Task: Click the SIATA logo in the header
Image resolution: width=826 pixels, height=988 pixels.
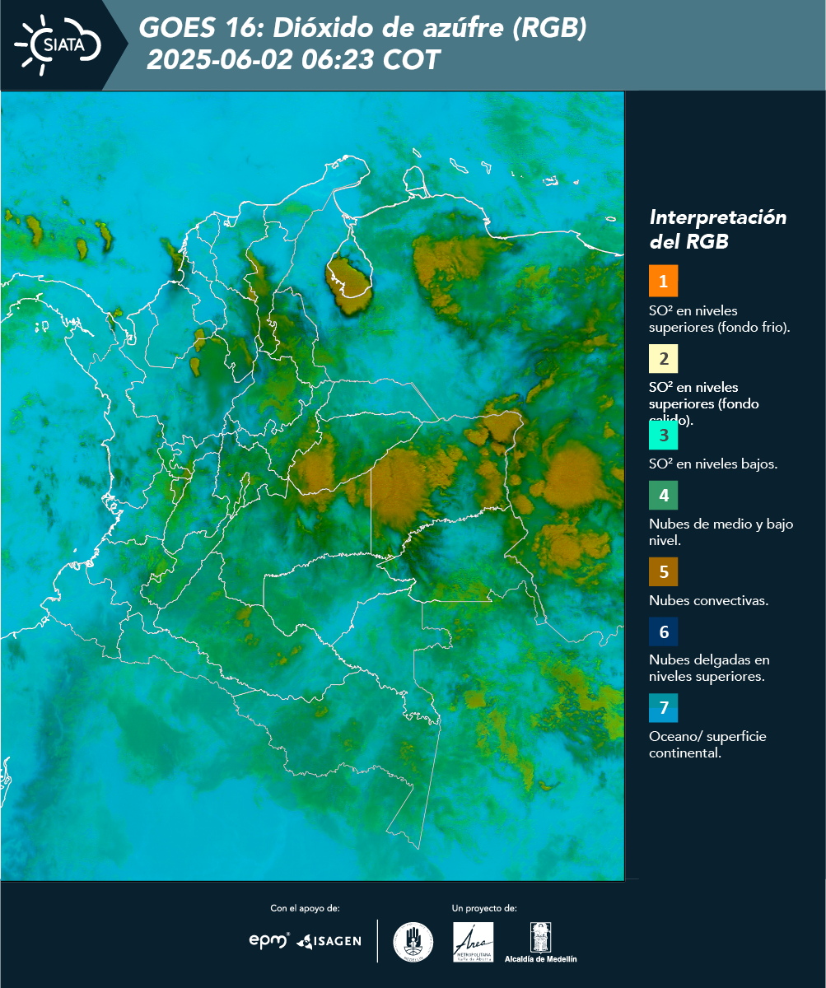Action: pos(58,44)
